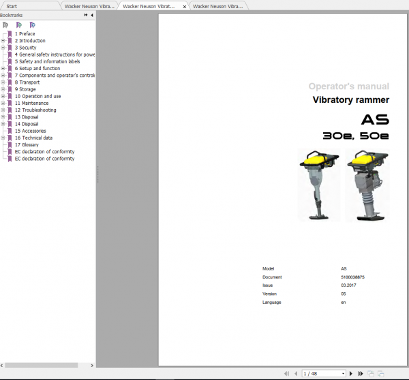Image resolution: width=409 pixels, height=380 pixels.
Task: Click the right rammer image on the page
Action: pos(367,185)
